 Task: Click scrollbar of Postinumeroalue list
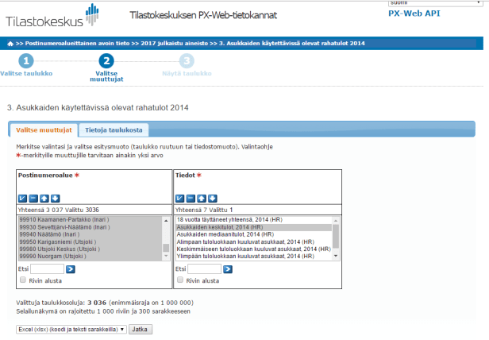(x=166, y=234)
